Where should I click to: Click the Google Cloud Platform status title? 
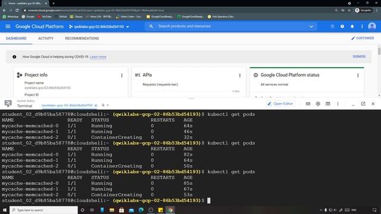click(x=290, y=75)
